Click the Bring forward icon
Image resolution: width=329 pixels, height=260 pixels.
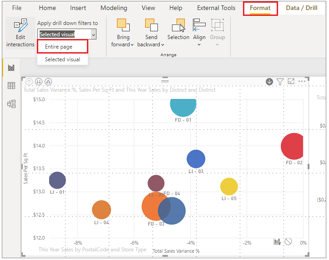pyautogui.click(x=123, y=25)
